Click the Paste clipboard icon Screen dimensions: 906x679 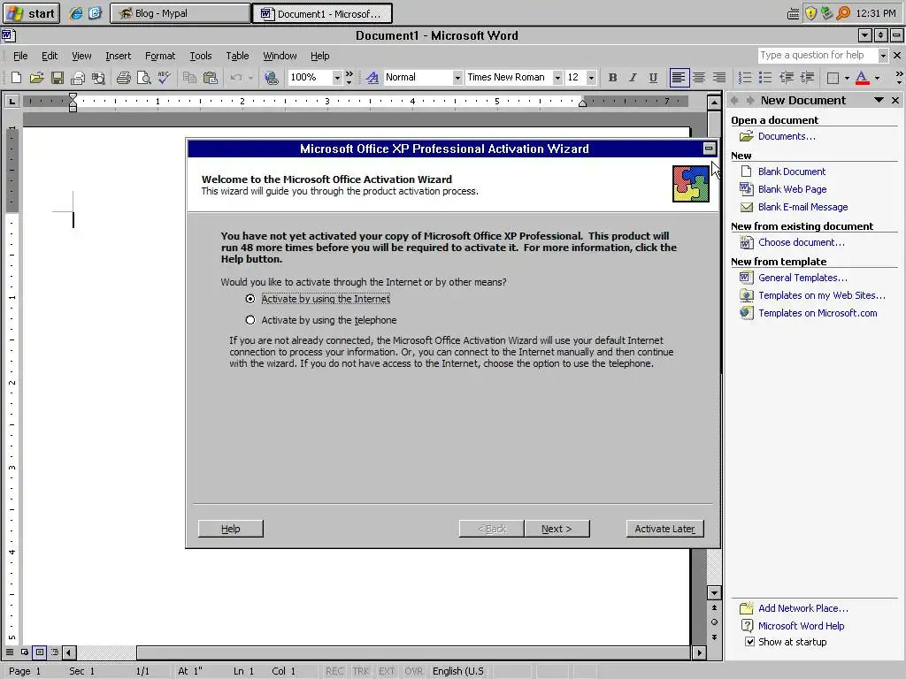click(x=211, y=78)
